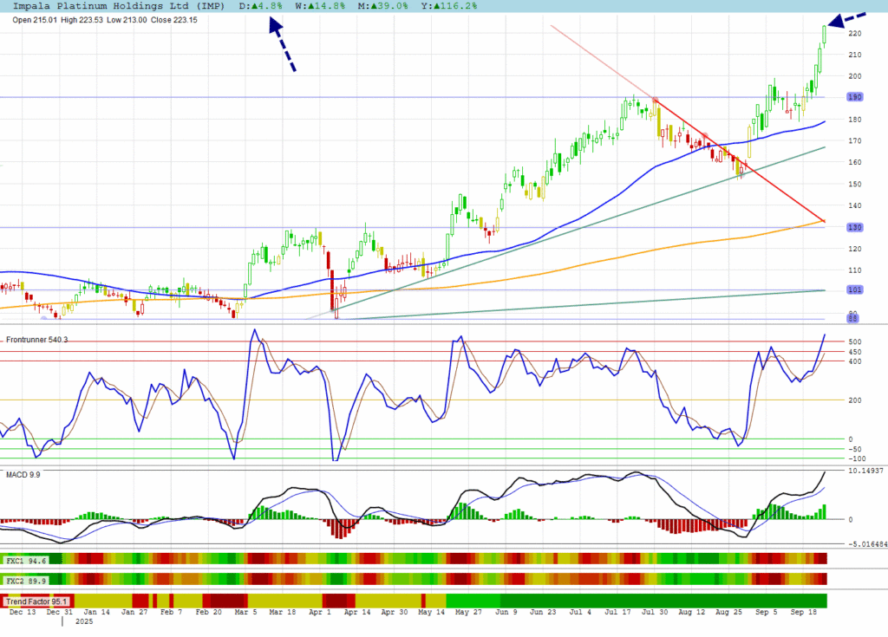Select the MACD 9.9 indicator label
Screen dimensions: 888x637
click(23, 475)
